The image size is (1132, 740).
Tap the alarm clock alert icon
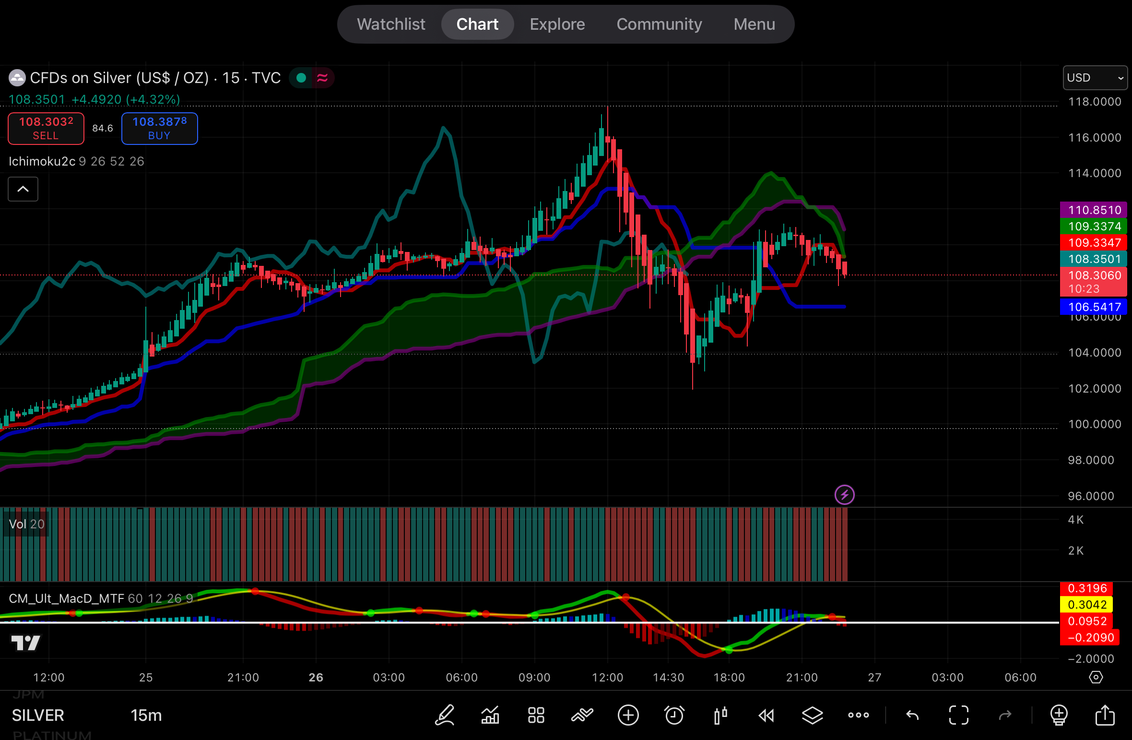click(674, 716)
